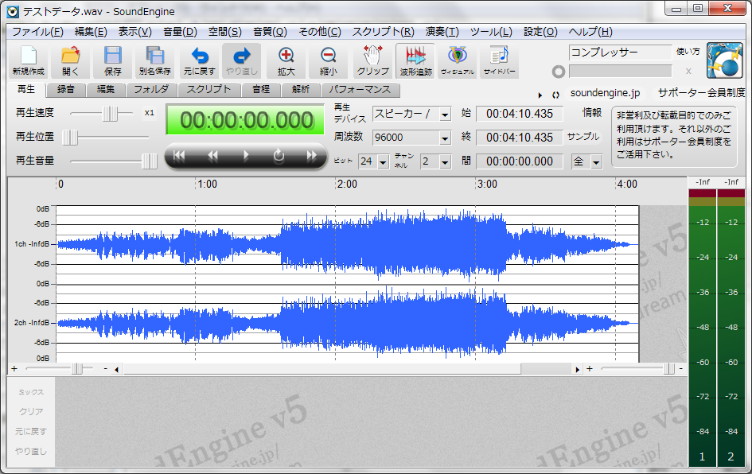Viewport: 752px width, 474px height.
Task: Click the 間 duration field 00:00:00.000
Action: pos(520,161)
